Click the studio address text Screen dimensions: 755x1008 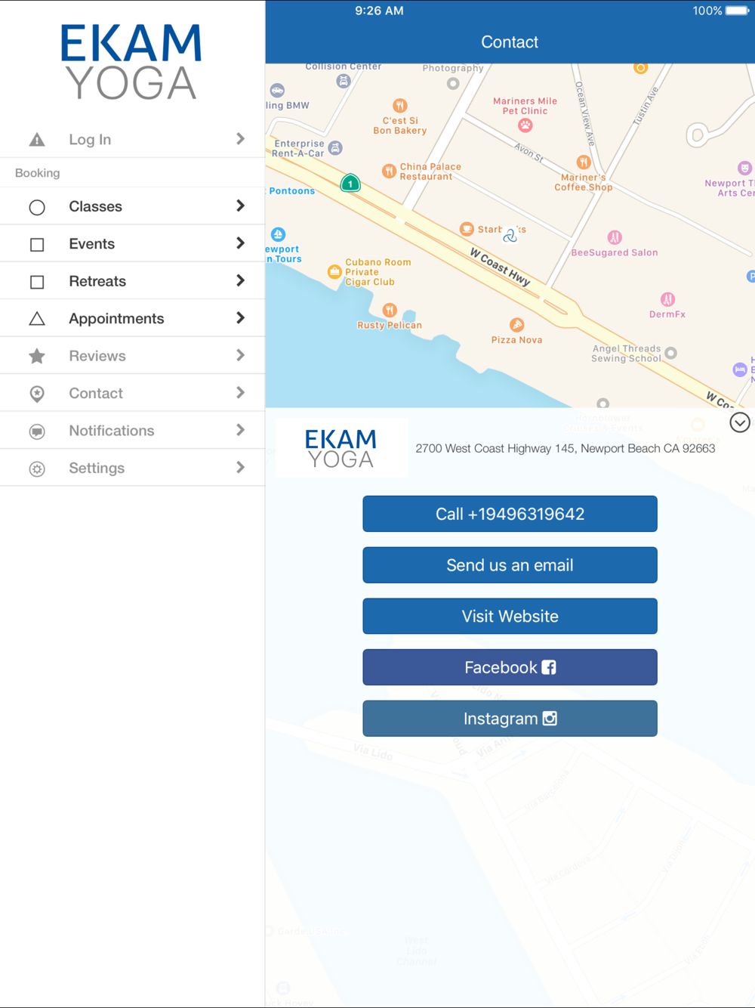click(x=565, y=448)
